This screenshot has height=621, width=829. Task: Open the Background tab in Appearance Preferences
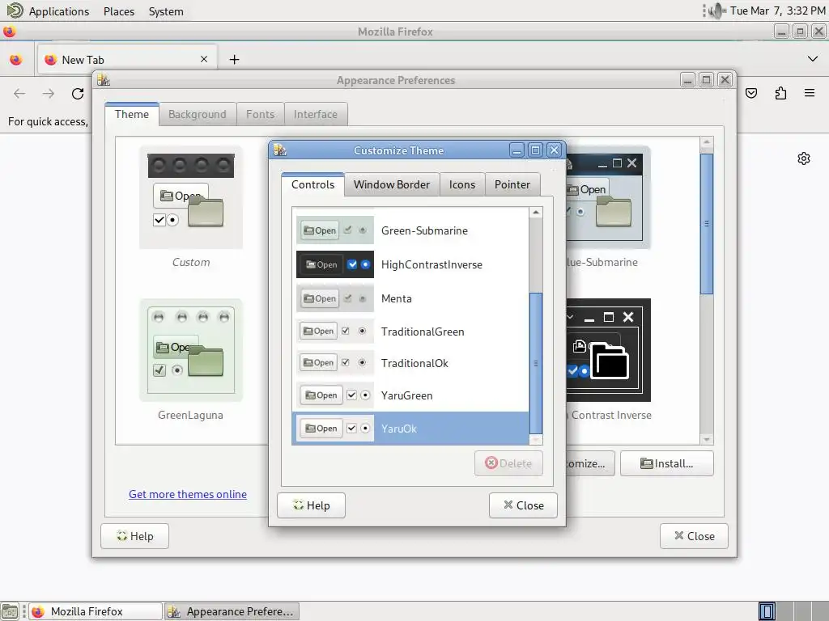tap(198, 115)
